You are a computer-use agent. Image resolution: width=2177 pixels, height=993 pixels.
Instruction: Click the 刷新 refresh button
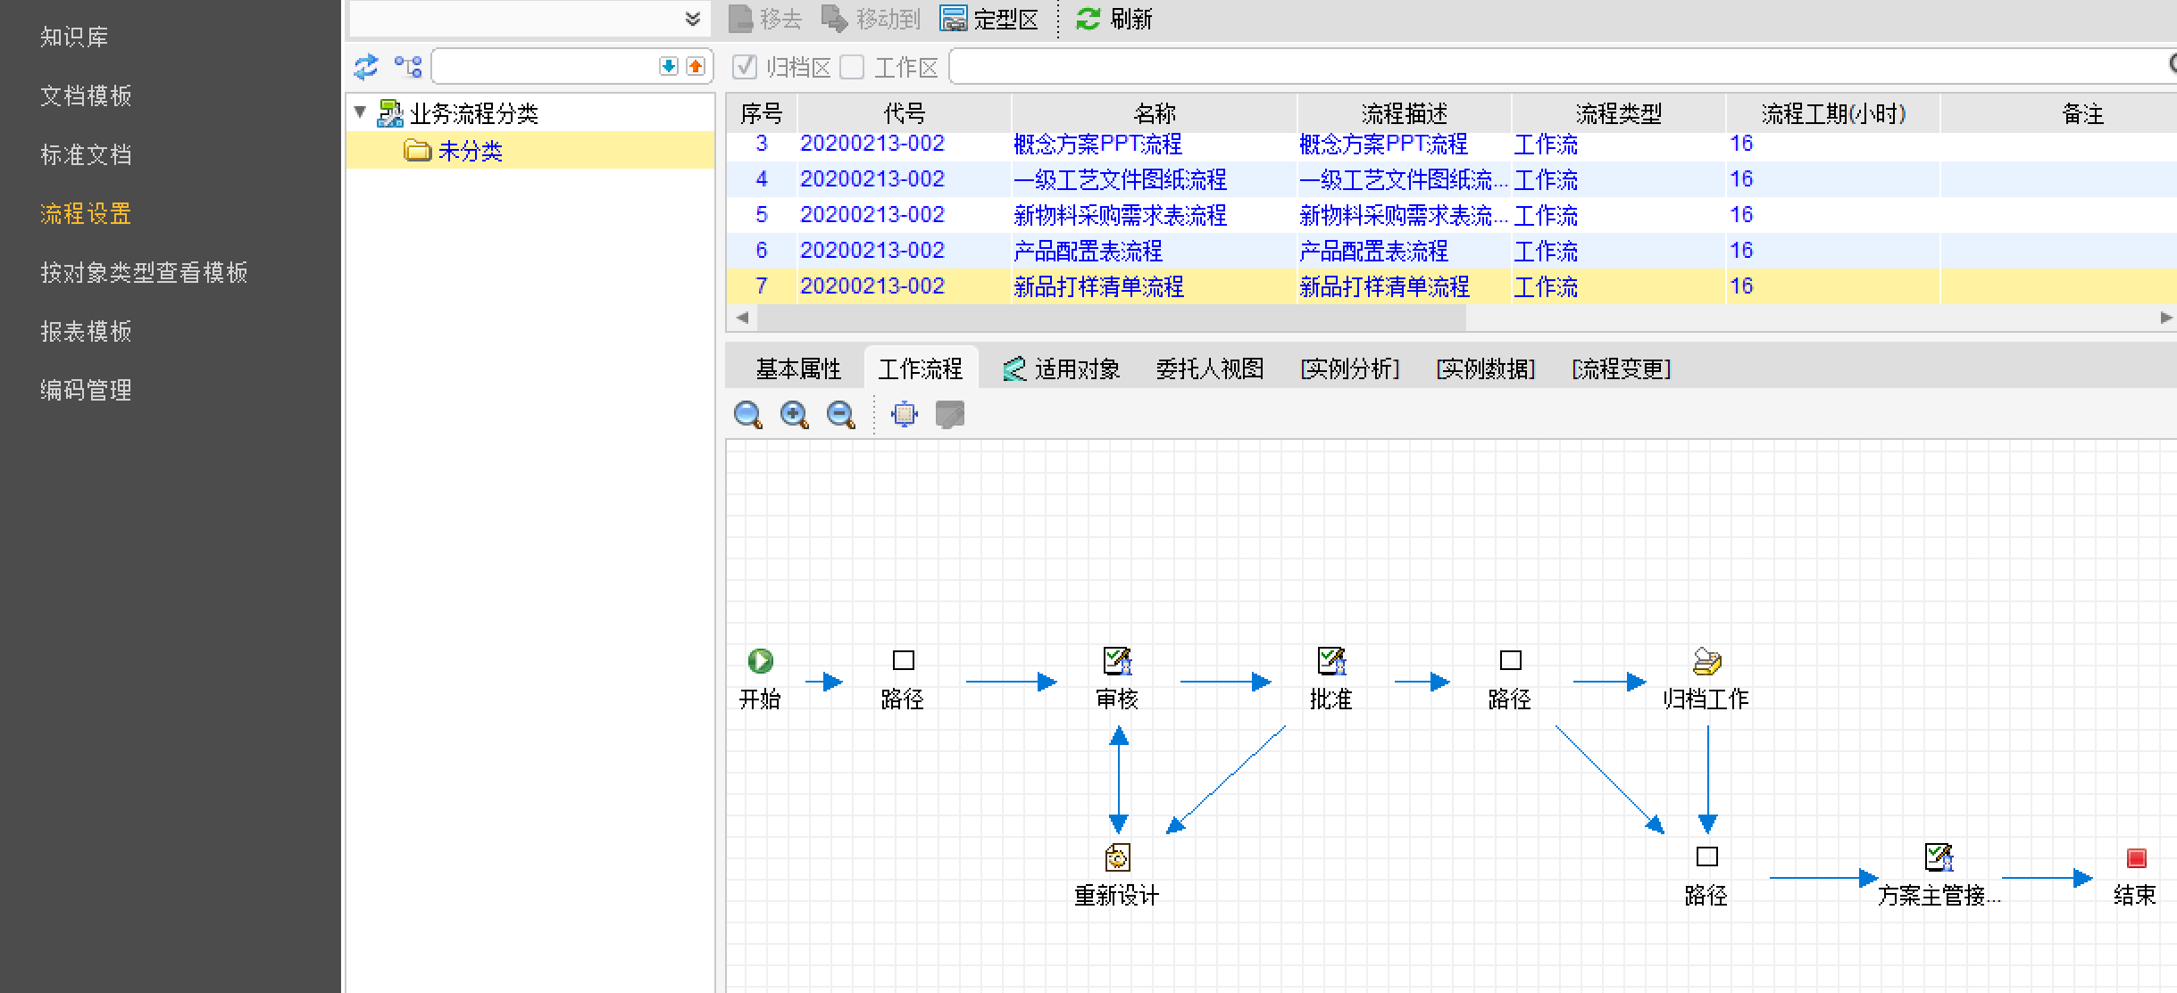[x=1114, y=19]
